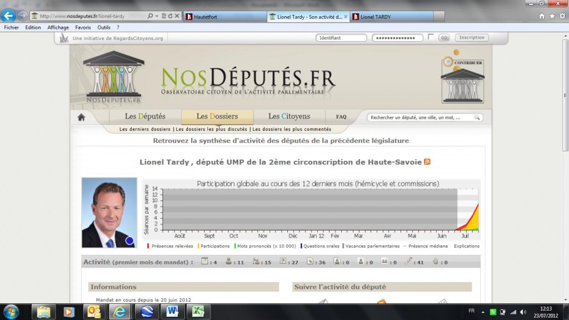Click the Lionel Tardy portrait photo

[109, 213]
